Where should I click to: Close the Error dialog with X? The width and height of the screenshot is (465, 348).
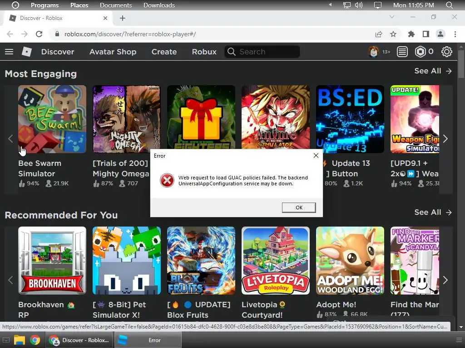pyautogui.click(x=316, y=156)
